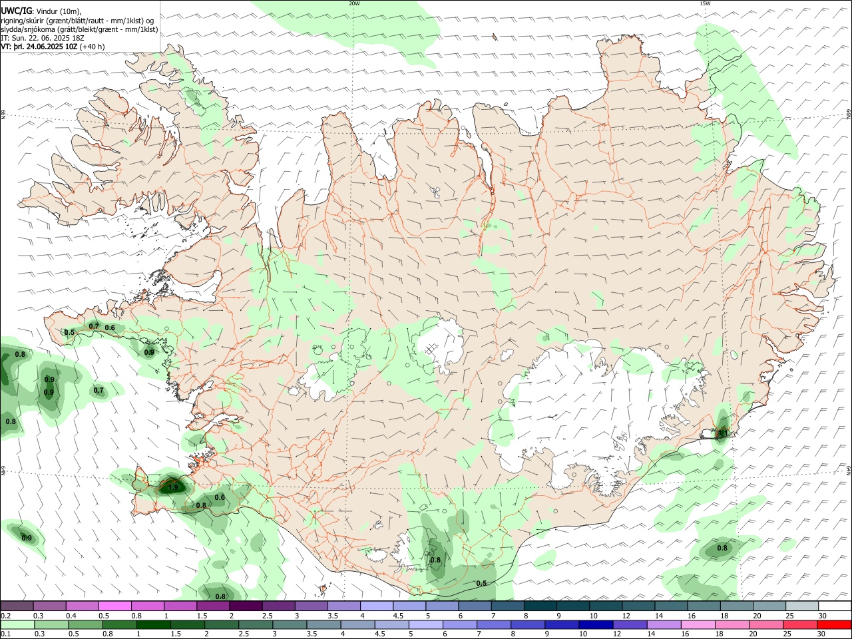852x639 pixels.
Task: Pick the white upper swatch after 30
Action: pyautogui.click(x=835, y=606)
